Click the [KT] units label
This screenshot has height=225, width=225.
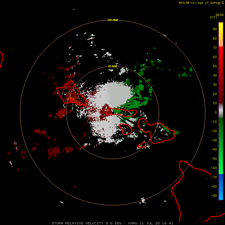[213, 17]
